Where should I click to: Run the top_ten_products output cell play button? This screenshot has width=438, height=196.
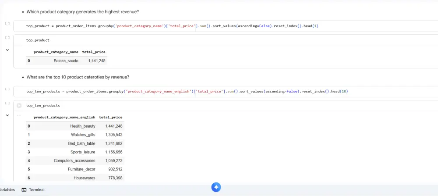click(x=19, y=106)
